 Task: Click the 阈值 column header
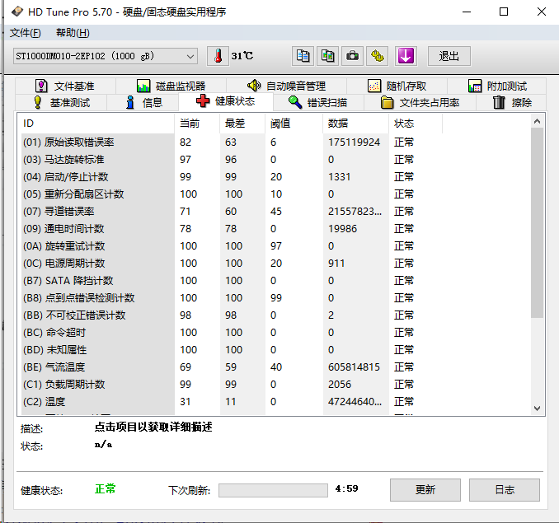294,124
